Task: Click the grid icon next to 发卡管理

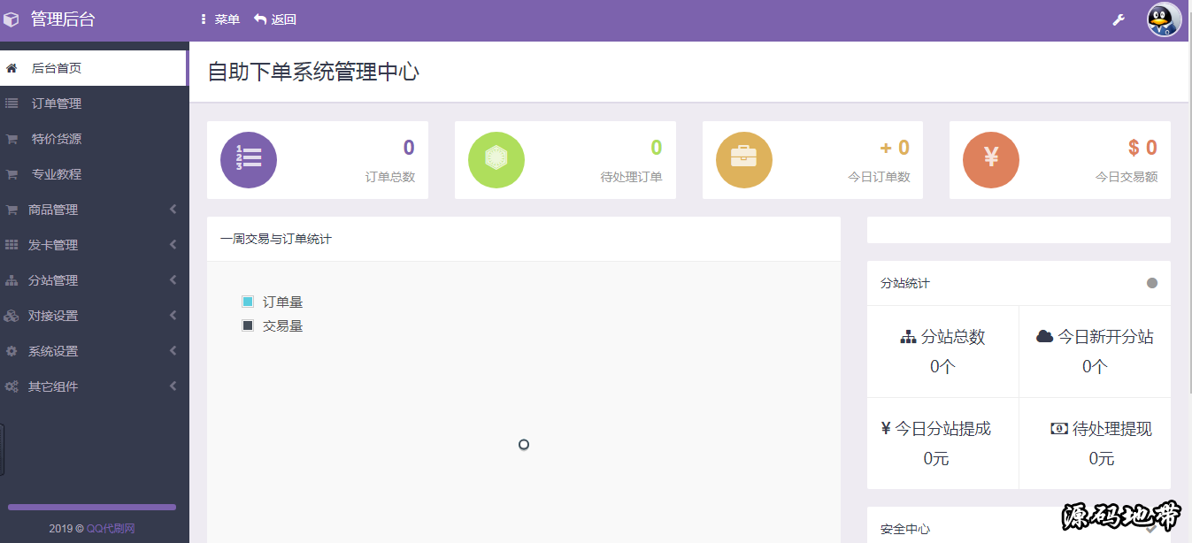Action: coord(12,245)
